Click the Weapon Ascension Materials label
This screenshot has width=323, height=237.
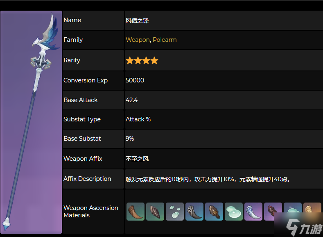click(90, 212)
